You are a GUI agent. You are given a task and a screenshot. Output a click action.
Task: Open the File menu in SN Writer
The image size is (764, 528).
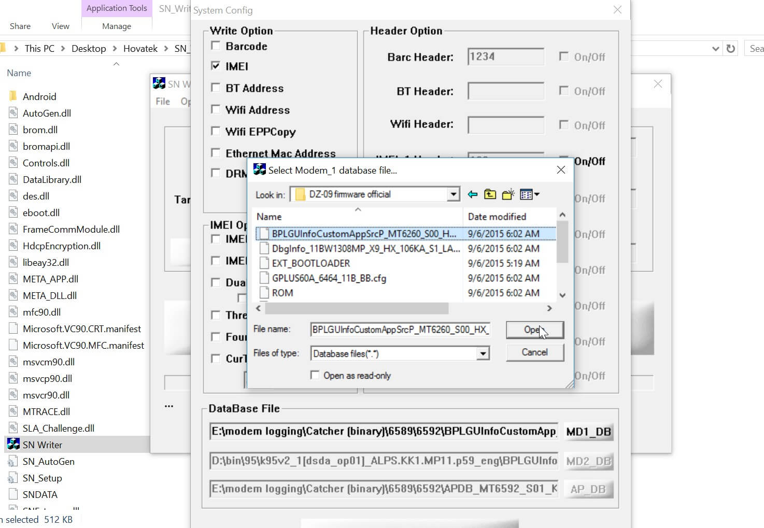(162, 101)
